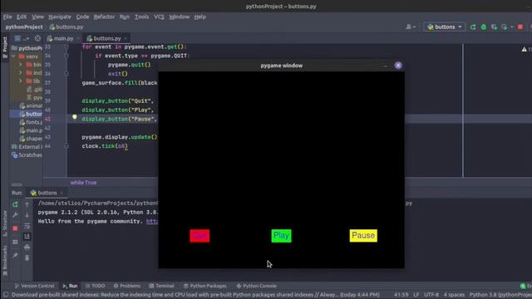The height and width of the screenshot is (299, 532).
Task: Open the Code menu
Action: point(82,17)
